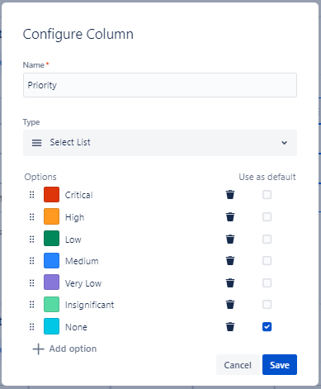Screen dimensions: 321x389
Task: Cancel the Configure Column dialog
Action: click(238, 364)
